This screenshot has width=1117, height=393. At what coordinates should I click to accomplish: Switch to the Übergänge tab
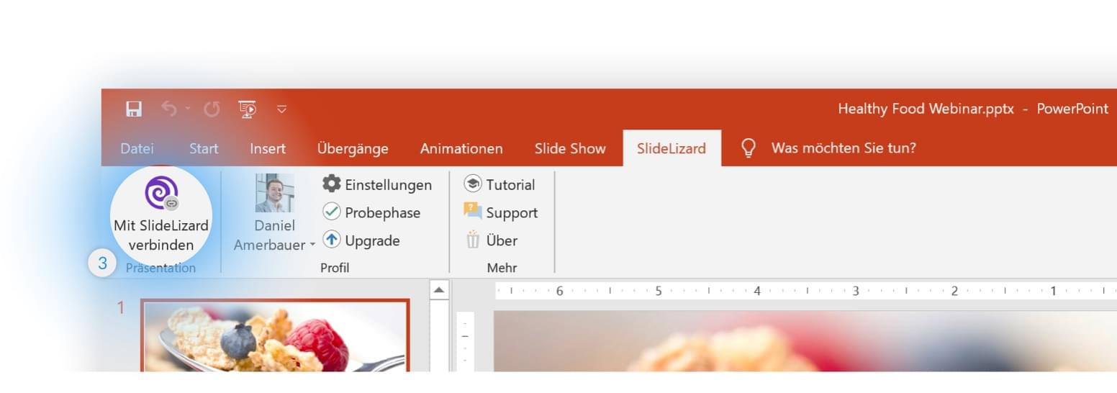click(x=353, y=148)
